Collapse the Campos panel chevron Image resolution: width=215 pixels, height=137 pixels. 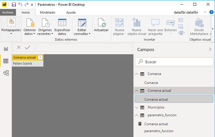[210, 49]
